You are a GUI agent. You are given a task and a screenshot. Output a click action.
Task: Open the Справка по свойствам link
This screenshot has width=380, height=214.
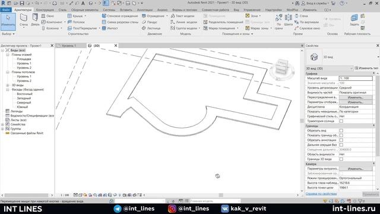pyautogui.click(x=321, y=194)
